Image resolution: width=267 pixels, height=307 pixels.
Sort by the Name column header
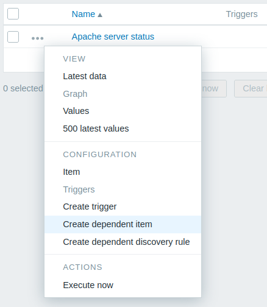pyautogui.click(x=84, y=14)
